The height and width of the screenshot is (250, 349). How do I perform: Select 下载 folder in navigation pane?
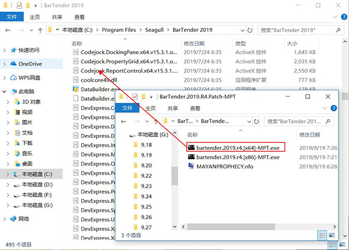tap(27, 143)
